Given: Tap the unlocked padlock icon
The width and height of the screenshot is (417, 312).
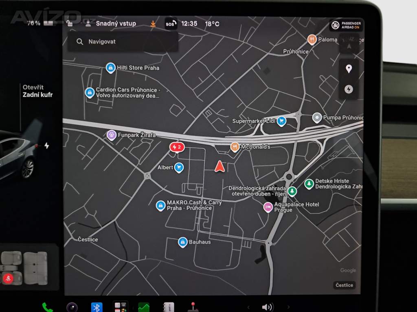Looking at the screenshot, I should coord(69,23).
